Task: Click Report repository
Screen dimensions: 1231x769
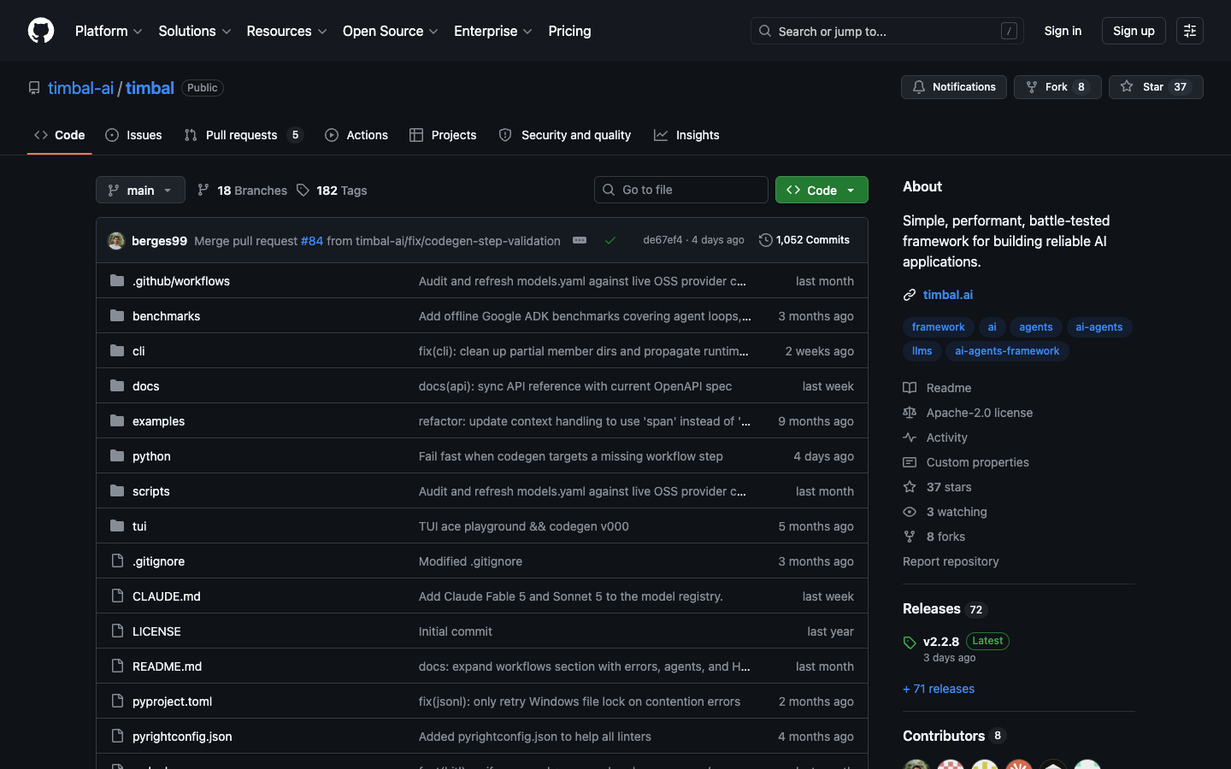Action: click(x=951, y=561)
